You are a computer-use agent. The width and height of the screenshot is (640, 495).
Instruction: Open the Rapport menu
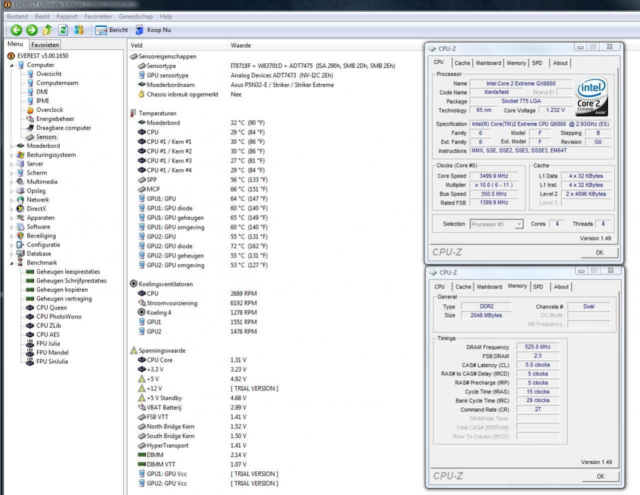(x=66, y=16)
